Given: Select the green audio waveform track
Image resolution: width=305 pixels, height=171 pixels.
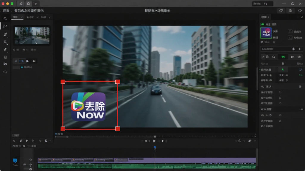Looking at the screenshot, I should click(147, 166).
